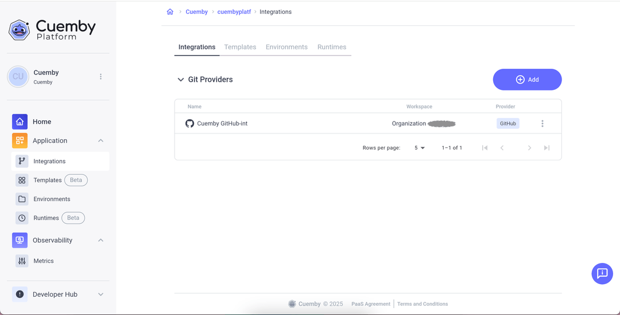Open the Terms and Conditions link
The width and height of the screenshot is (620, 315).
click(x=423, y=304)
